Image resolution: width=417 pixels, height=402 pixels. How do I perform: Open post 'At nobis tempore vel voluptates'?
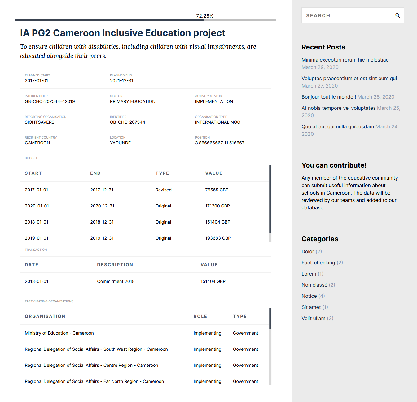(339, 108)
